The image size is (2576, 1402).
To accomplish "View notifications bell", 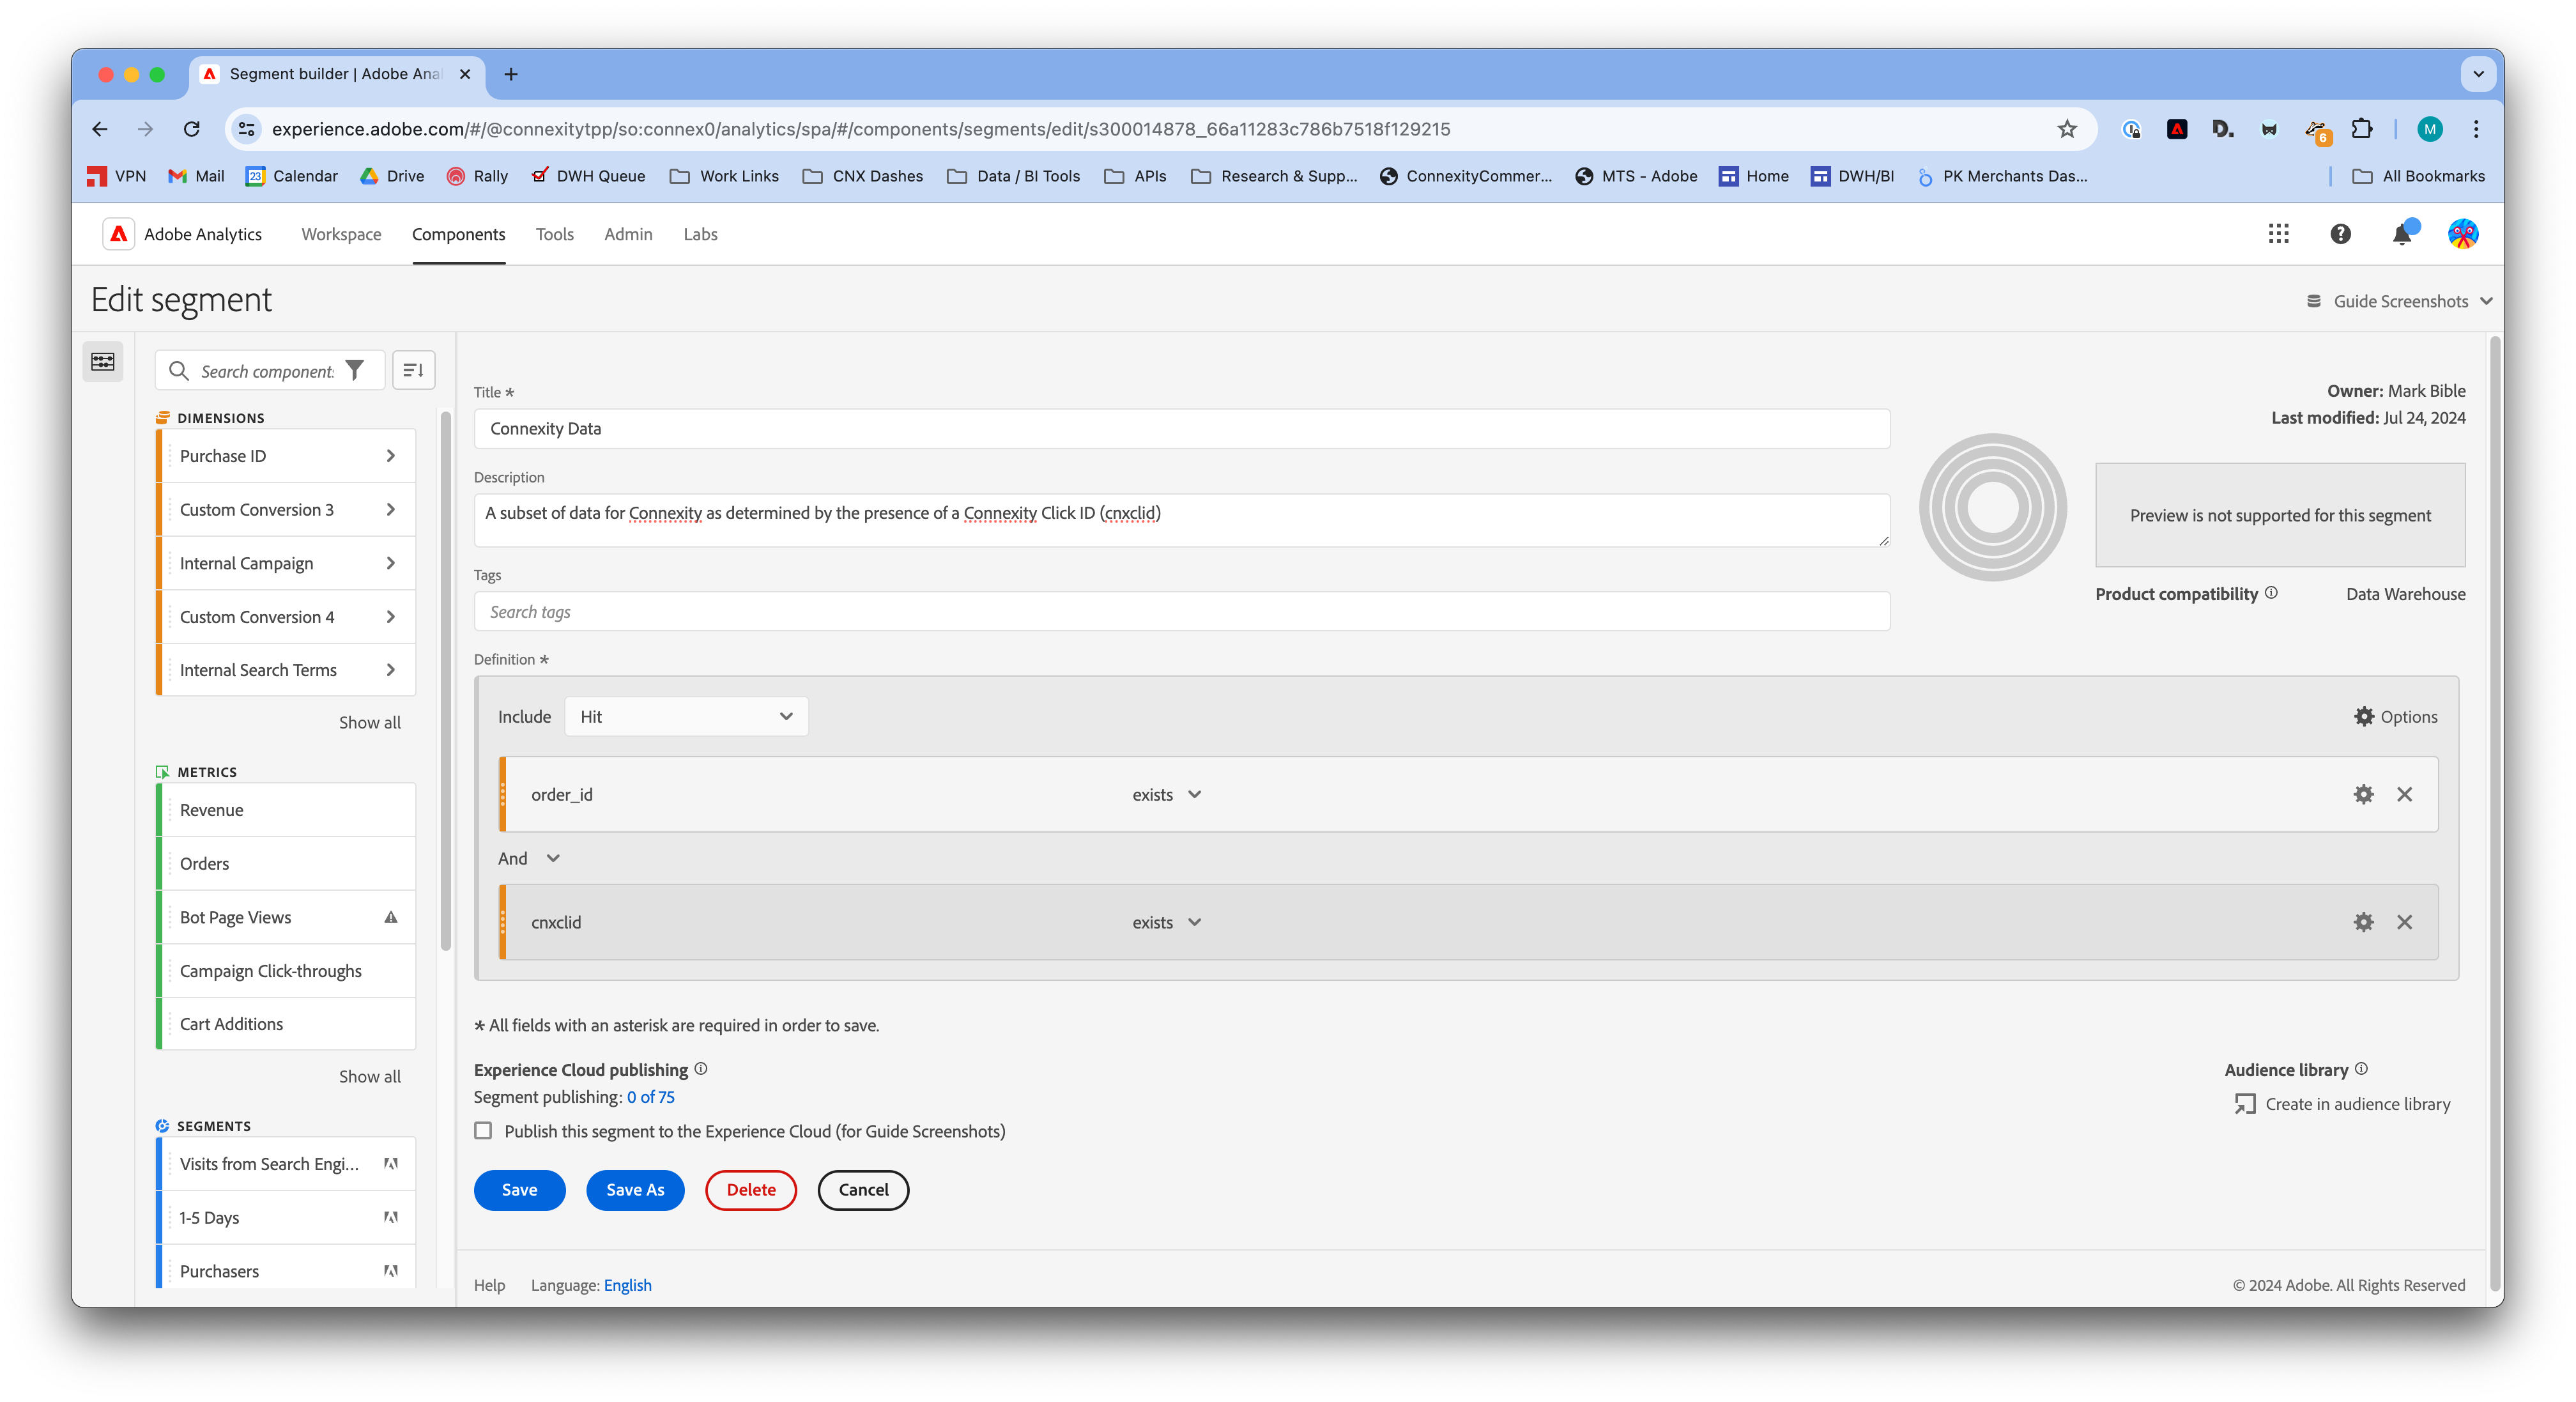I will point(2402,234).
